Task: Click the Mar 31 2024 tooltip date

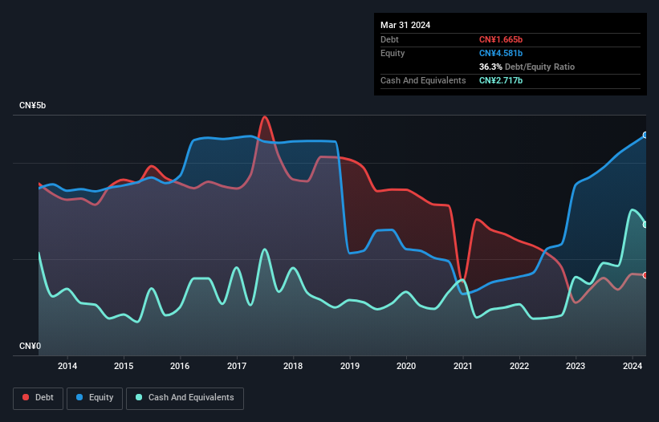Action: 405,25
